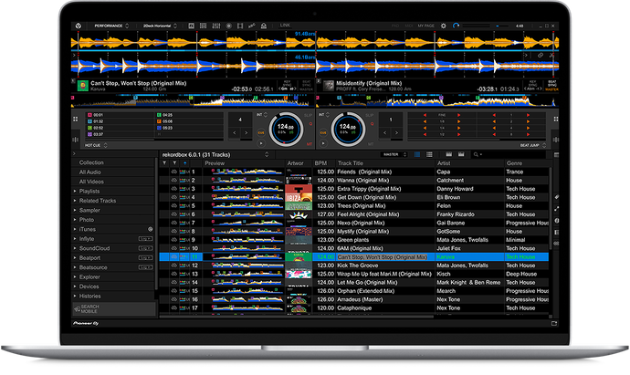Switch to plain list view icon
Viewport: 630px width, 375px height.
click(429, 154)
